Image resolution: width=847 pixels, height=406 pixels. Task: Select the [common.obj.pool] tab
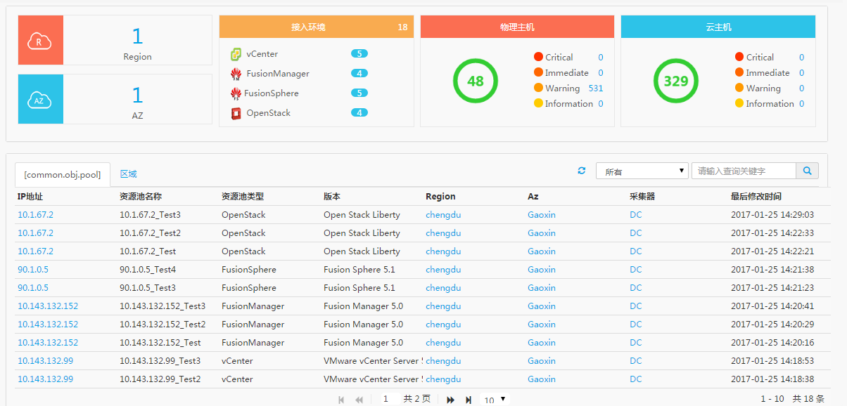(x=63, y=174)
